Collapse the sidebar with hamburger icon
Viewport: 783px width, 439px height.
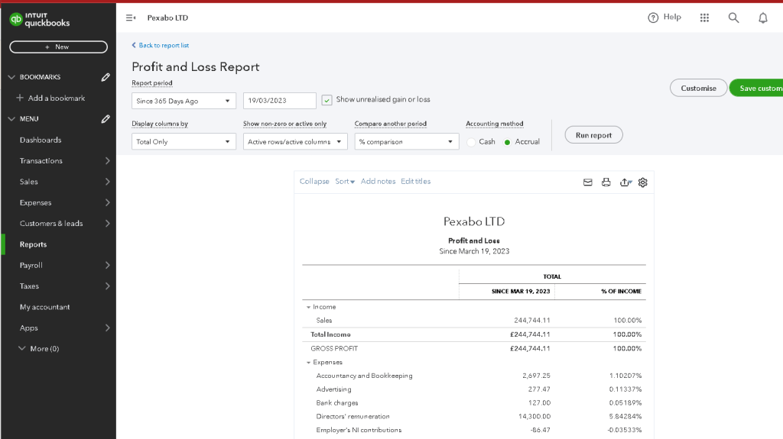pos(131,18)
